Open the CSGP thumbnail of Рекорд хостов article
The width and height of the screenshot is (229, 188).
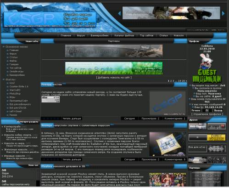168,103
